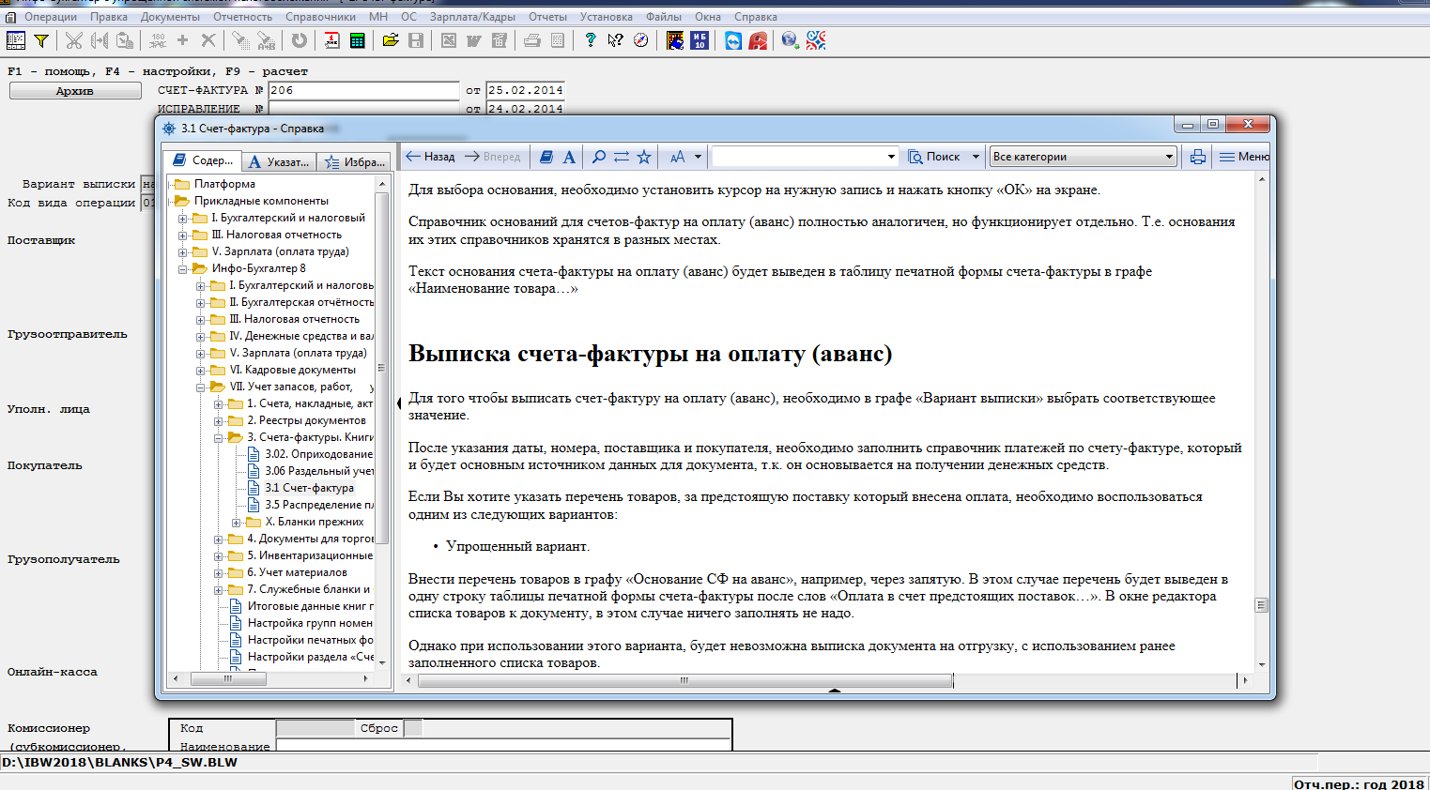Viewport: 1430px width, 790px height.
Task: Expand the V. Зарплата (оплата труда) node under Прикладные компоненты
Action: pos(182,251)
